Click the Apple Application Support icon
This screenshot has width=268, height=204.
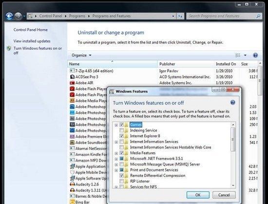click(x=72, y=167)
